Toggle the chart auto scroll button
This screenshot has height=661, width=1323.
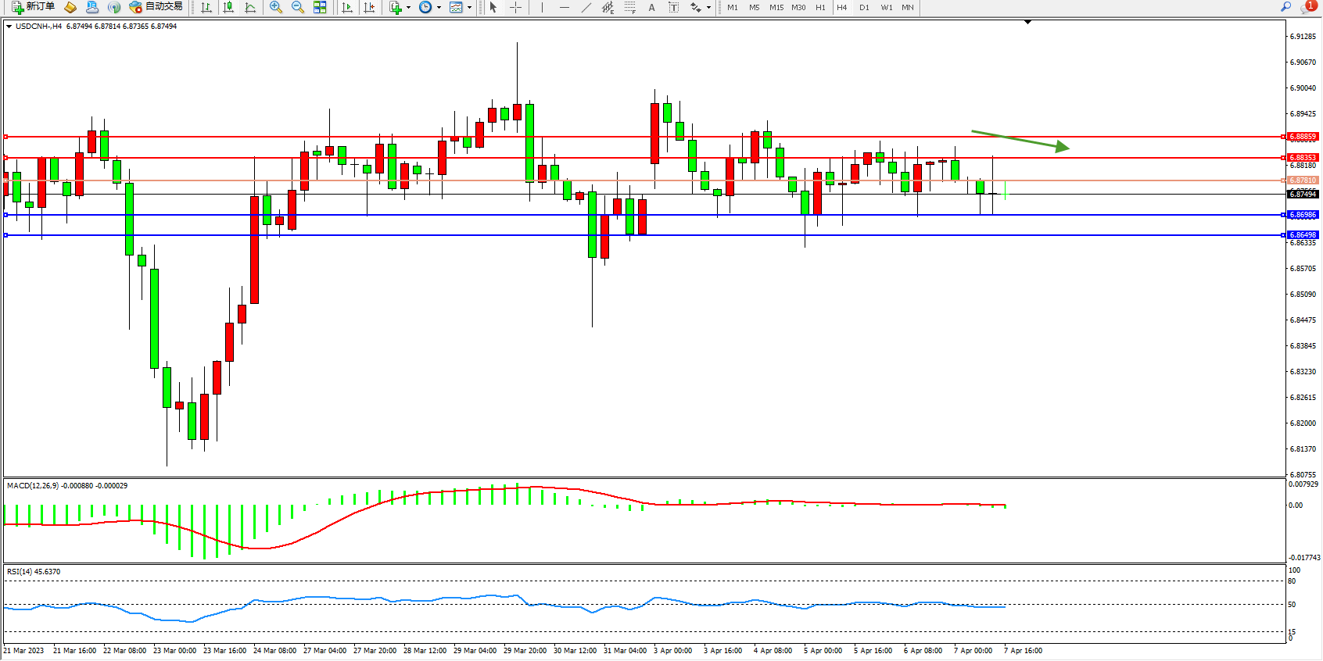click(x=347, y=7)
